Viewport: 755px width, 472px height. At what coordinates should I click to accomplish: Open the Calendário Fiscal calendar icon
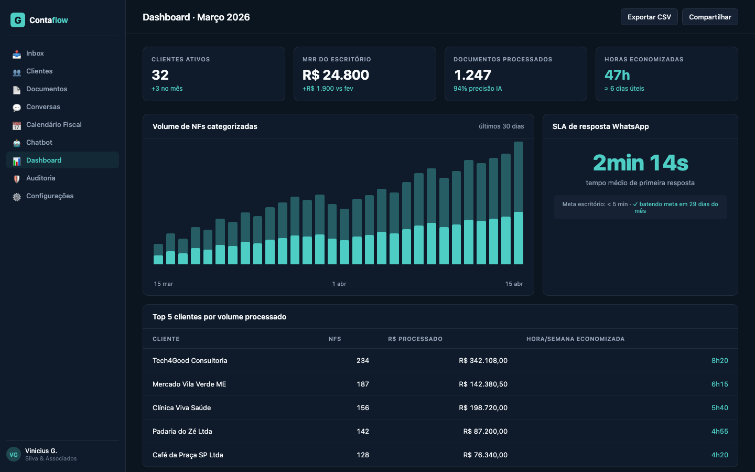pos(17,124)
